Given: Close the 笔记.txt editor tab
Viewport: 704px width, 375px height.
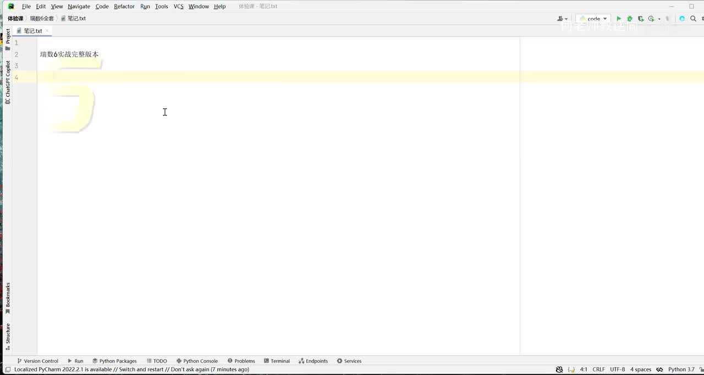Looking at the screenshot, I should point(47,31).
